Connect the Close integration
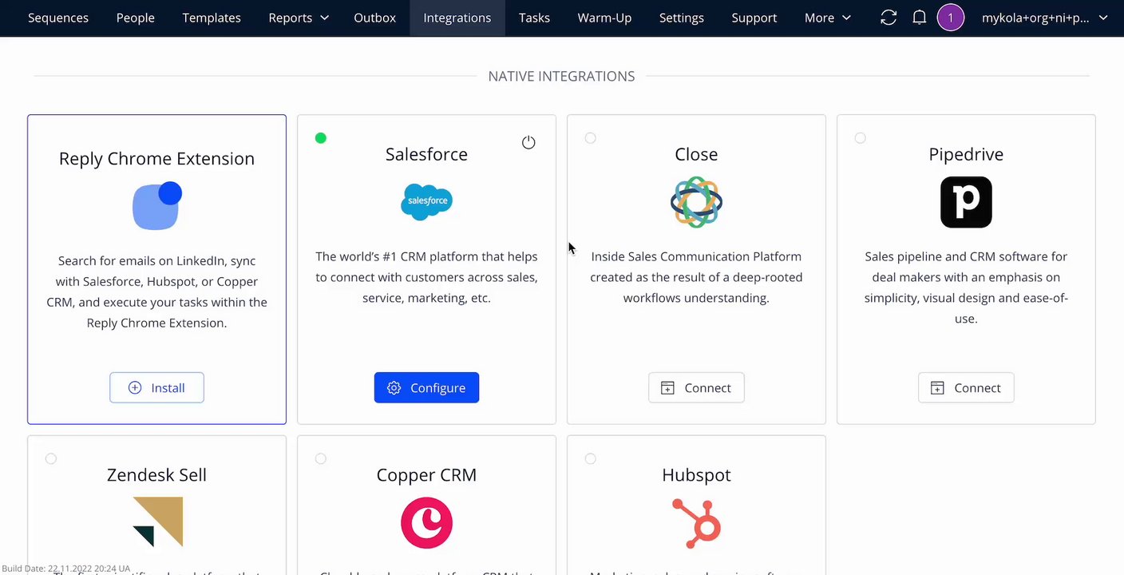This screenshot has width=1124, height=575. pos(696,387)
